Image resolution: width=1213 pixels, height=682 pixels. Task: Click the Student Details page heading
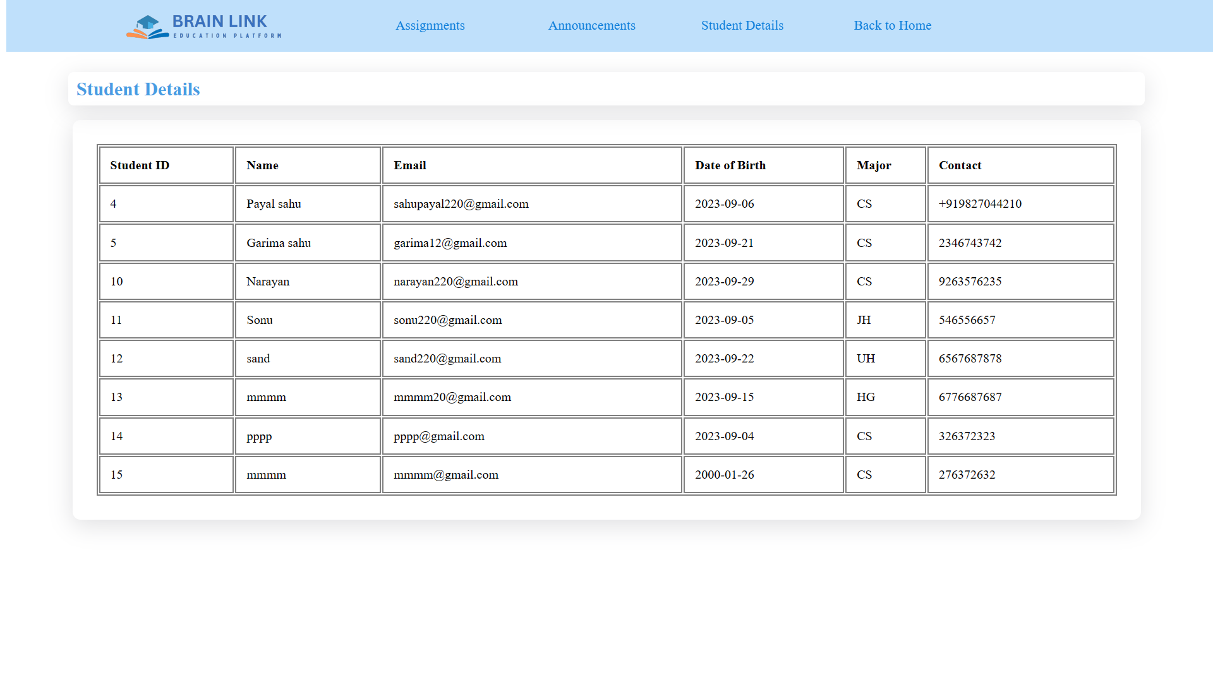tap(138, 89)
